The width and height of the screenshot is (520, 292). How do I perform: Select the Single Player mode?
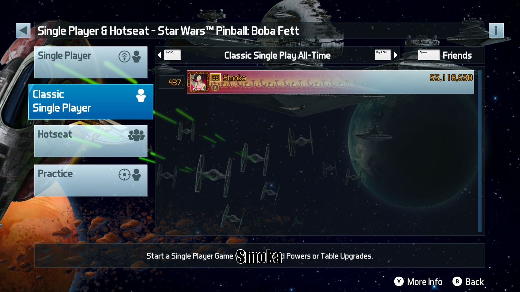(x=91, y=62)
